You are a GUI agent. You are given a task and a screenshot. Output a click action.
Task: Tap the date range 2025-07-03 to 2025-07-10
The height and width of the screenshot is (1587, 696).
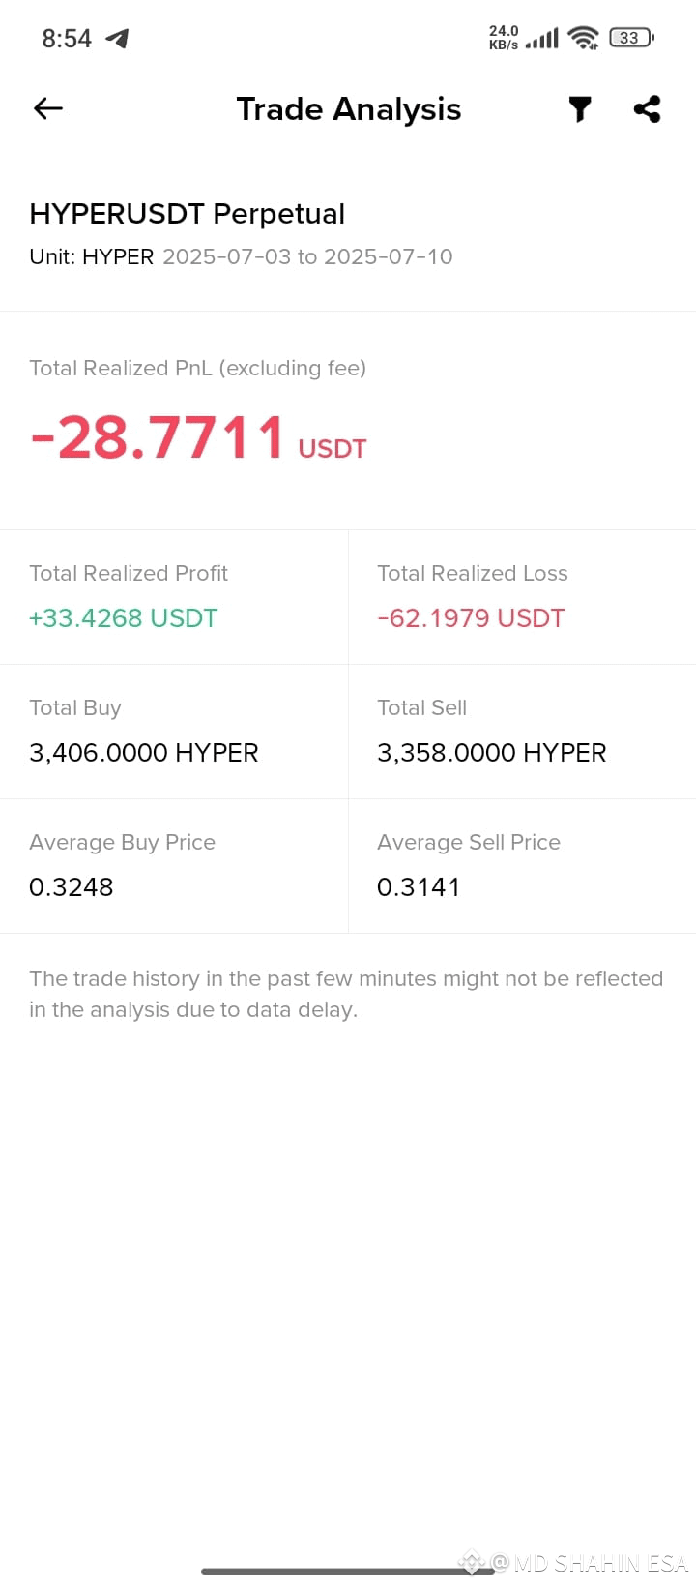(x=307, y=256)
